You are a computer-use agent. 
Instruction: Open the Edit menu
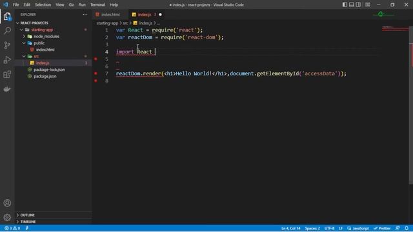[x=27, y=5]
